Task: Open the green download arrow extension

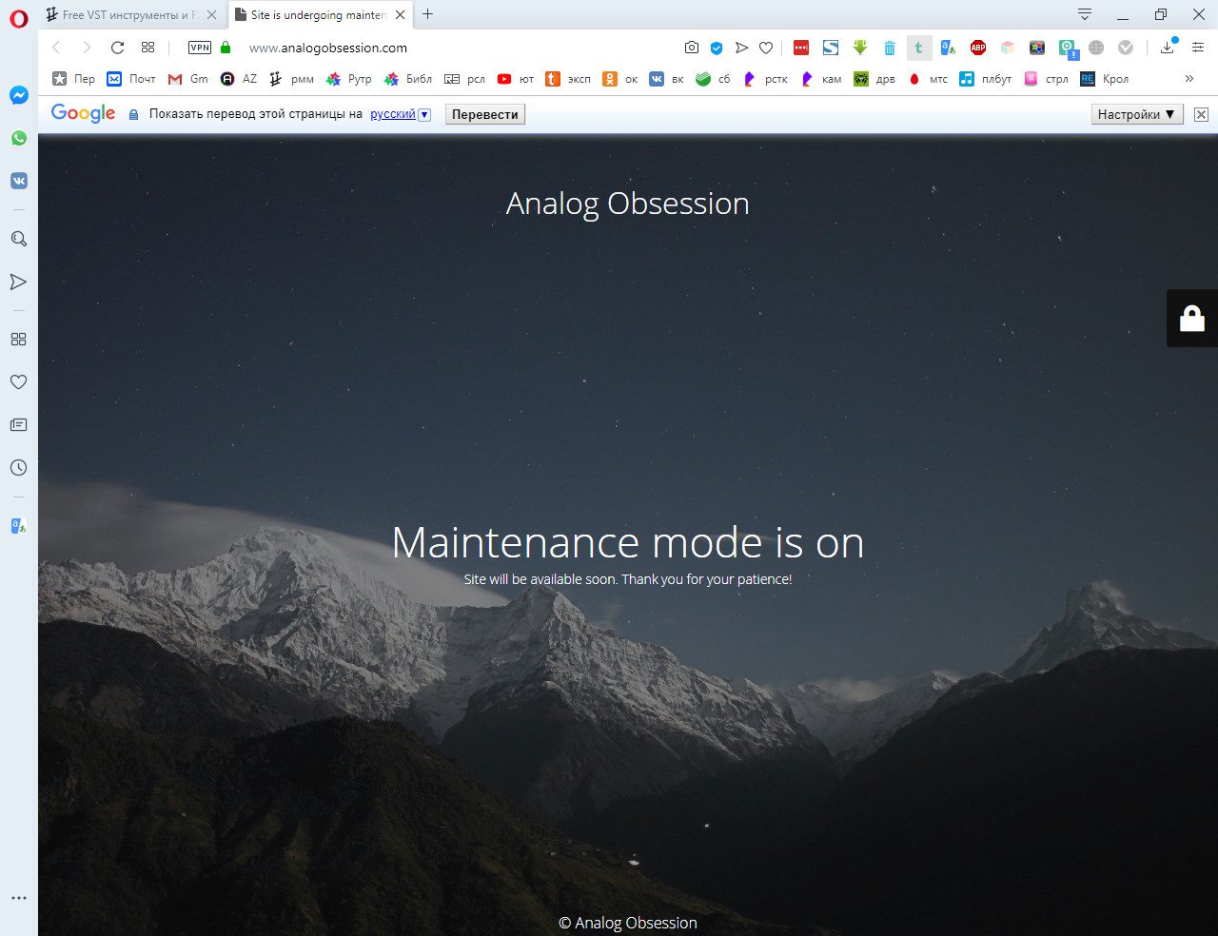Action: [860, 48]
